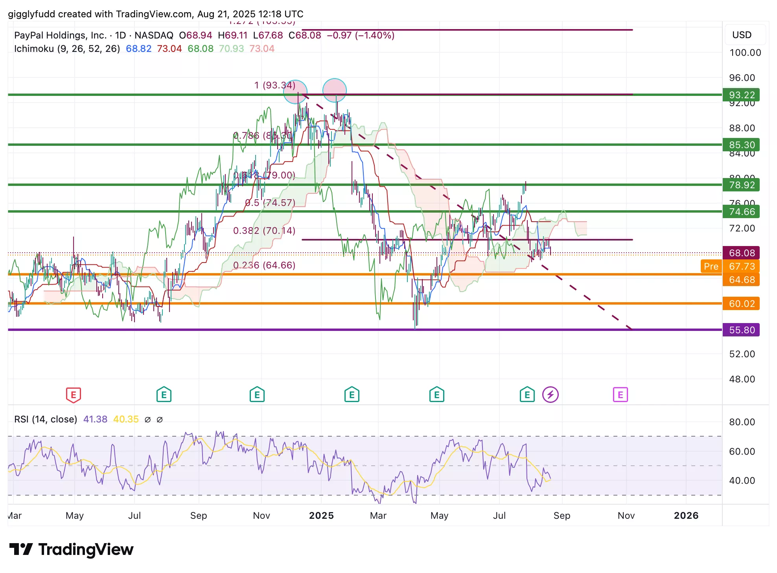Click the left cyan circle at 93.34 peak

(x=295, y=92)
